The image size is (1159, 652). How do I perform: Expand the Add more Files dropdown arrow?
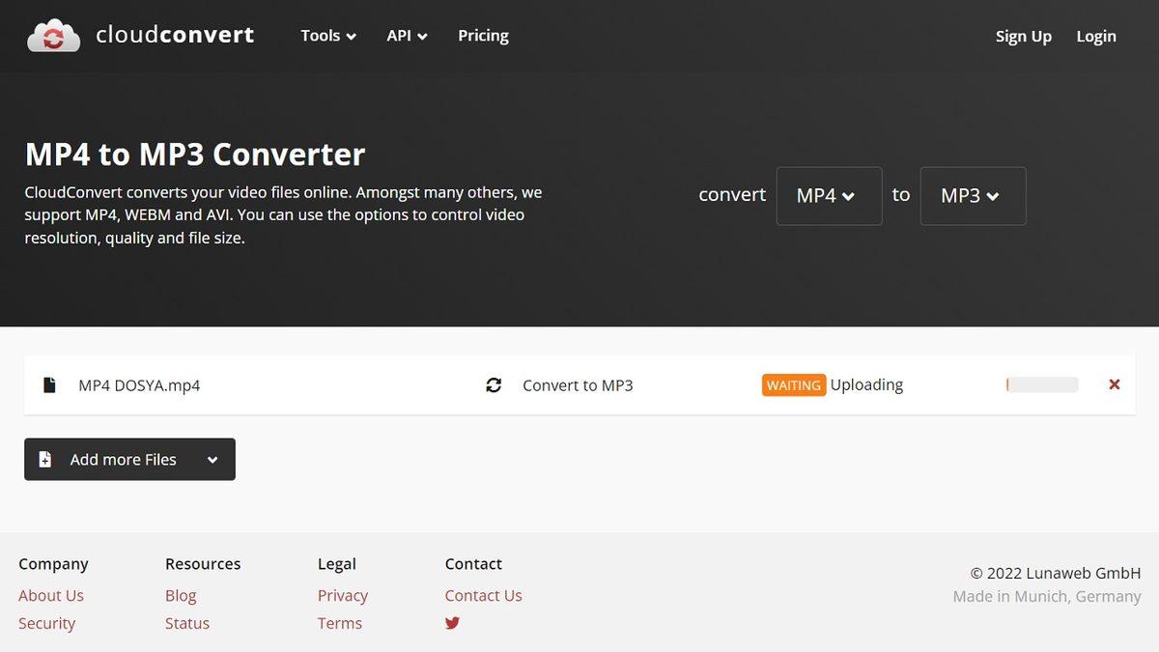212,460
